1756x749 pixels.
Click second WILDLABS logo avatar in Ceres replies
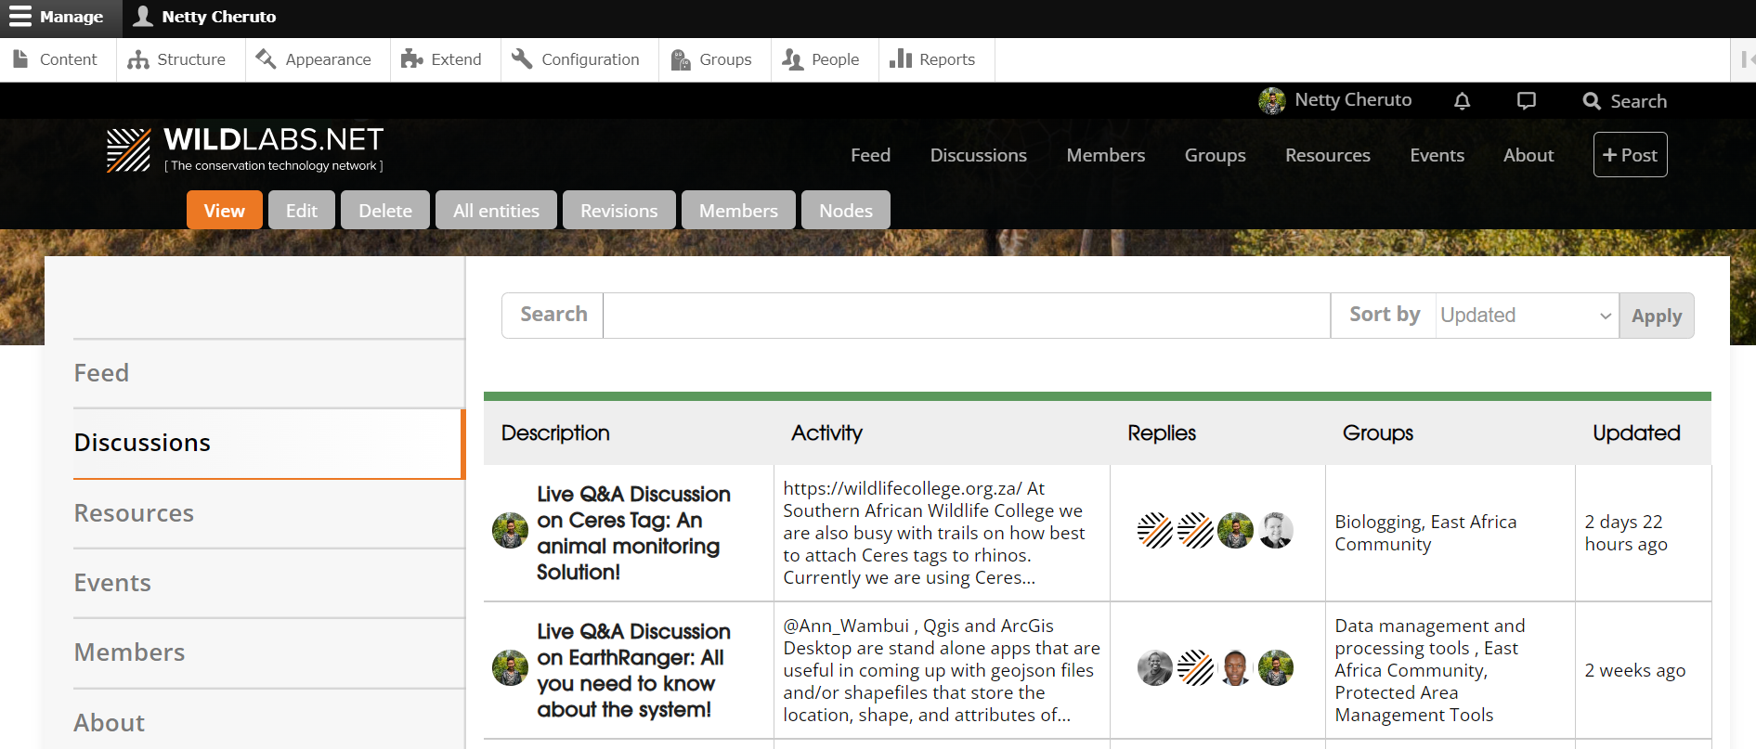(x=1195, y=531)
